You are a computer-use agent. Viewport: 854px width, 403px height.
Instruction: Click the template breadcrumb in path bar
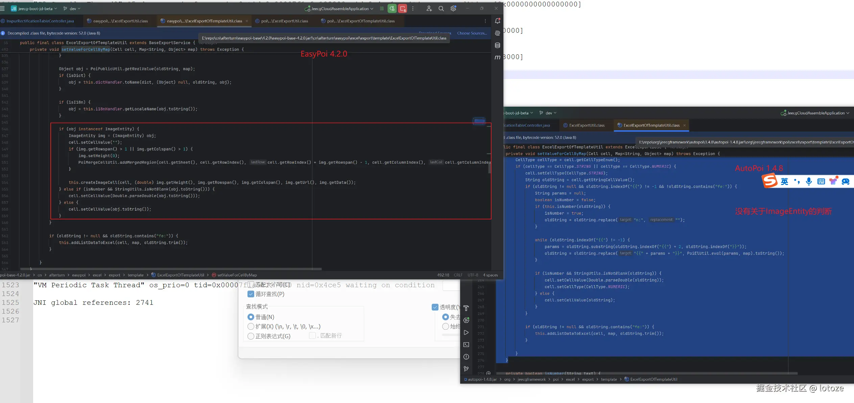pos(136,275)
